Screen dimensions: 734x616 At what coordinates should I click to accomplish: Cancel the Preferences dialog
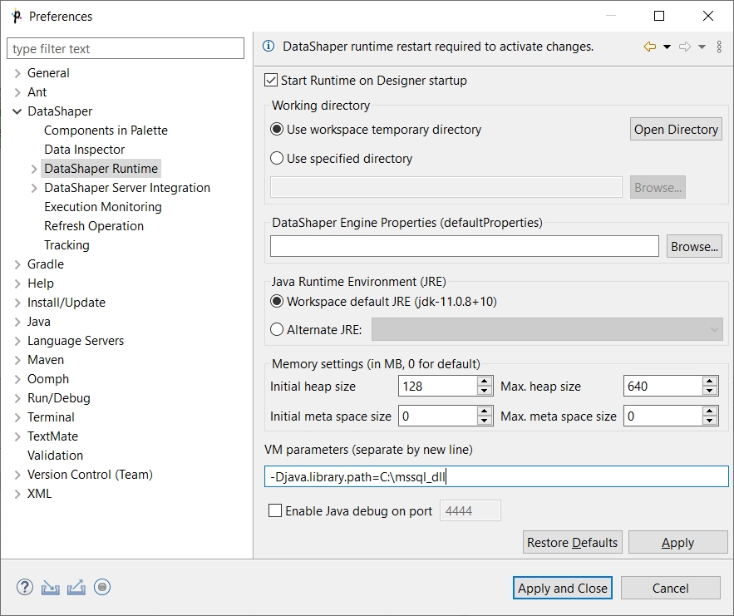(671, 588)
